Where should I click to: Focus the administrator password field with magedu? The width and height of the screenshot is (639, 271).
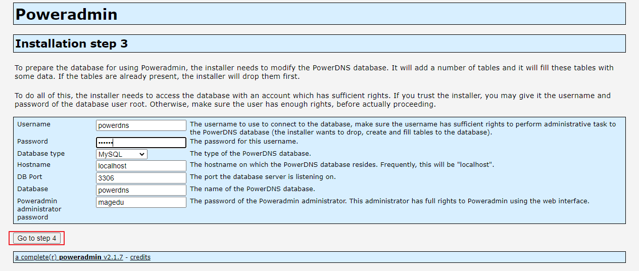coord(141,202)
